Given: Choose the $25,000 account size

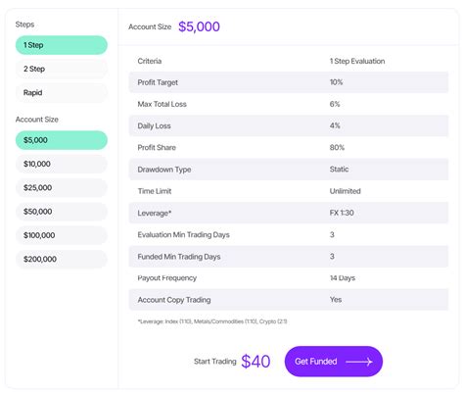Looking at the screenshot, I should pos(62,188).
